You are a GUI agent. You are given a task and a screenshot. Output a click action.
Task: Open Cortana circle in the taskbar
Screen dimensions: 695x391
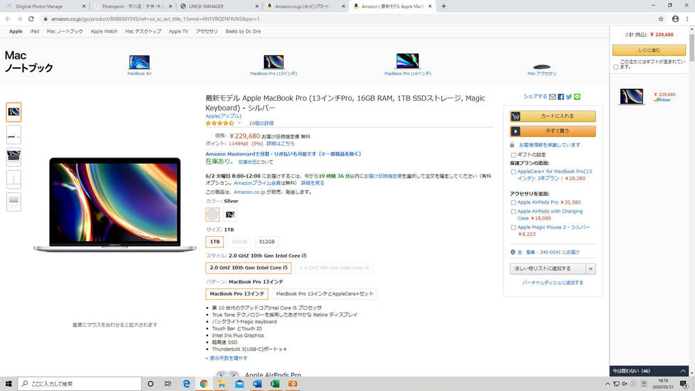click(x=150, y=383)
